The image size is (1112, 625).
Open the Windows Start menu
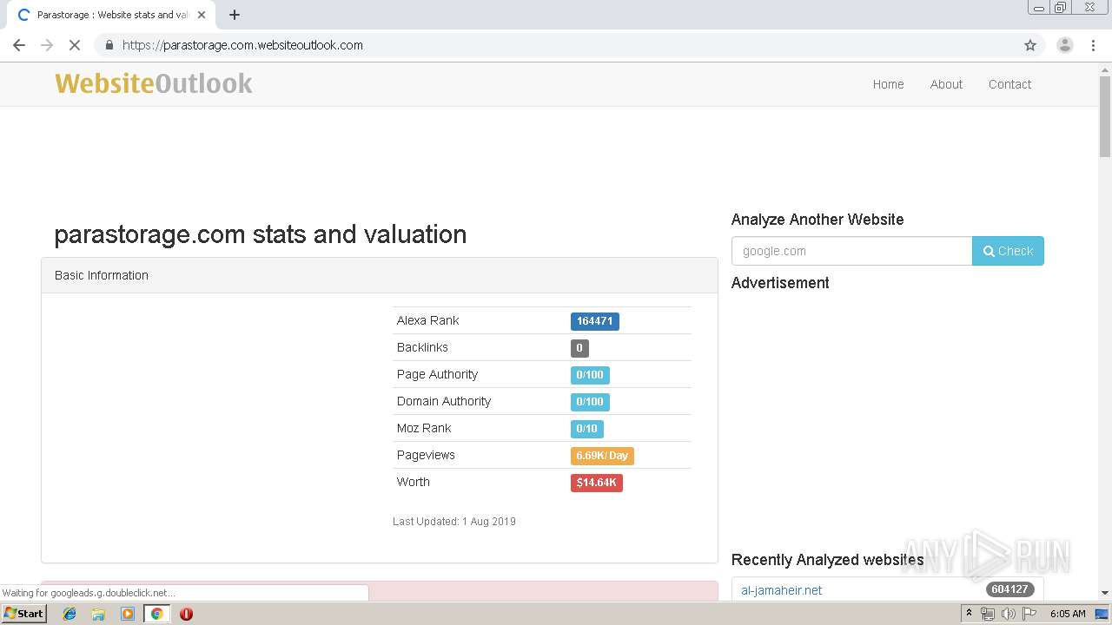pyautogui.click(x=23, y=613)
